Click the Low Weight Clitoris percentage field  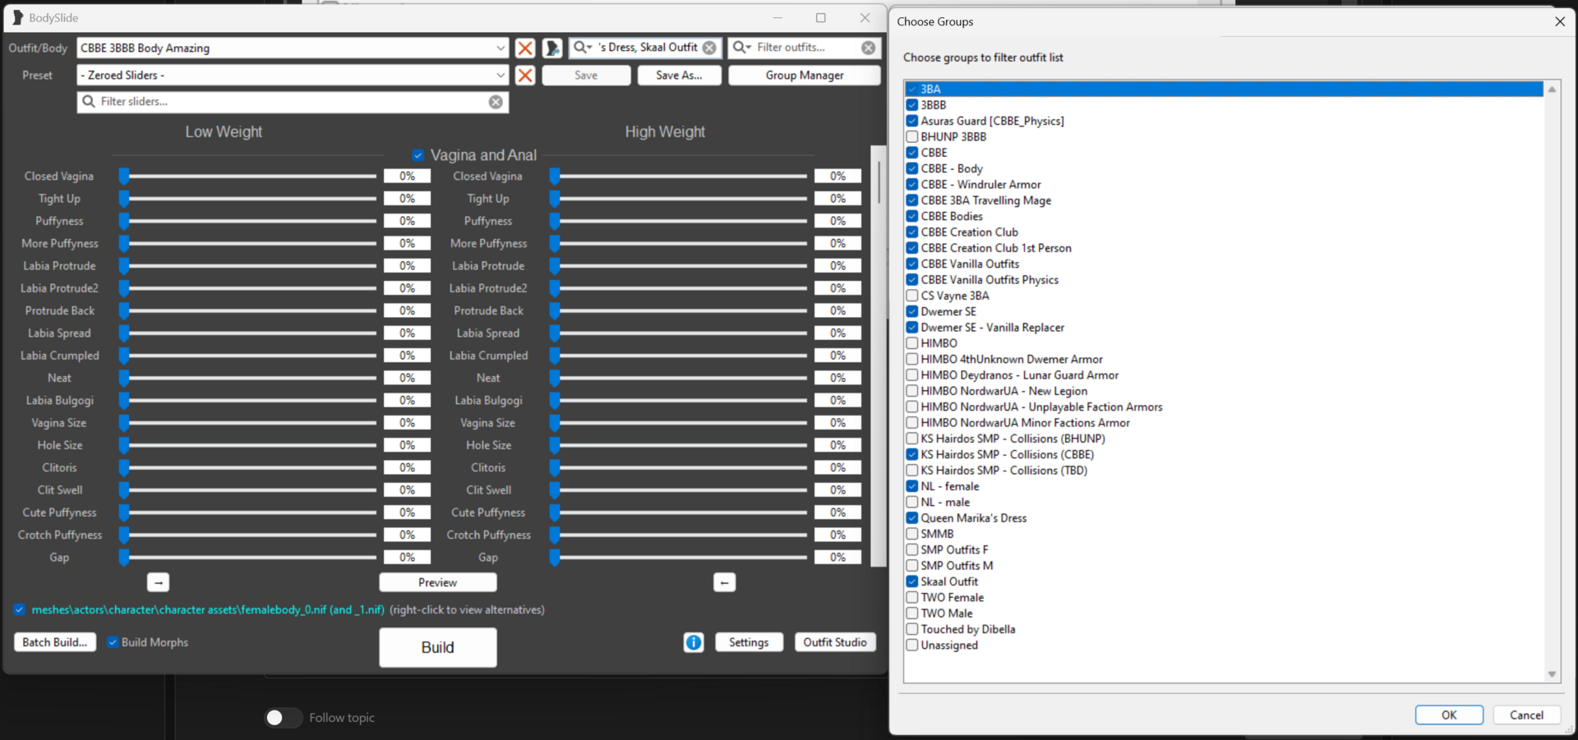[x=408, y=468]
